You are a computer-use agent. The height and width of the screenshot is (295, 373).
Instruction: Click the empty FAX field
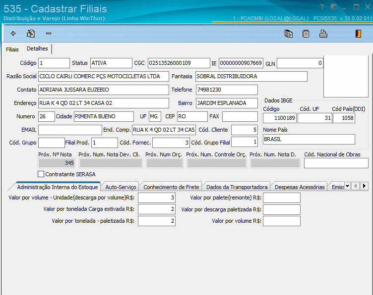pos(240,116)
